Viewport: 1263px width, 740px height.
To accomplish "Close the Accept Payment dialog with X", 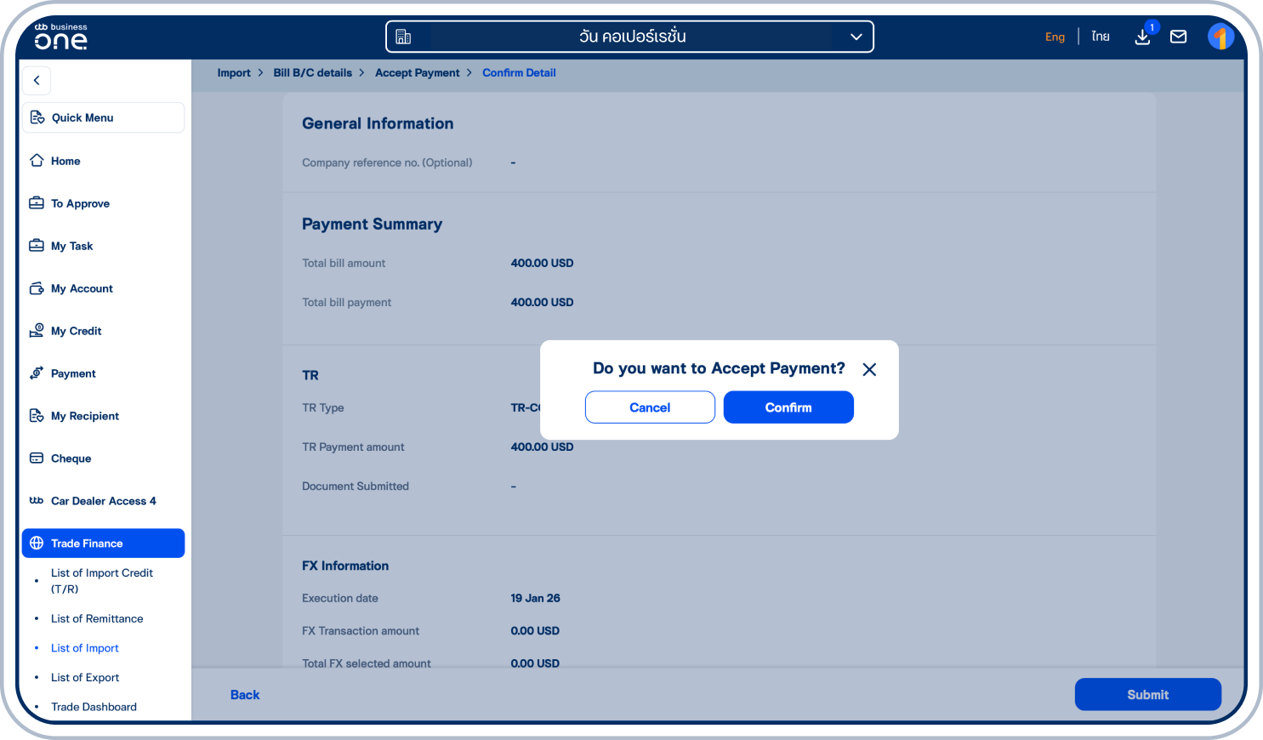I will click(x=869, y=369).
